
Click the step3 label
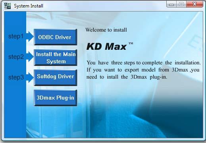16,77
